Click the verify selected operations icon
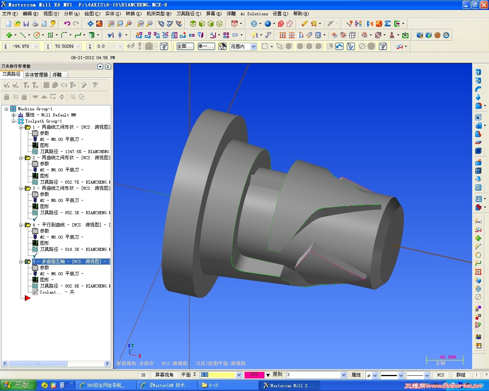 pos(55,85)
